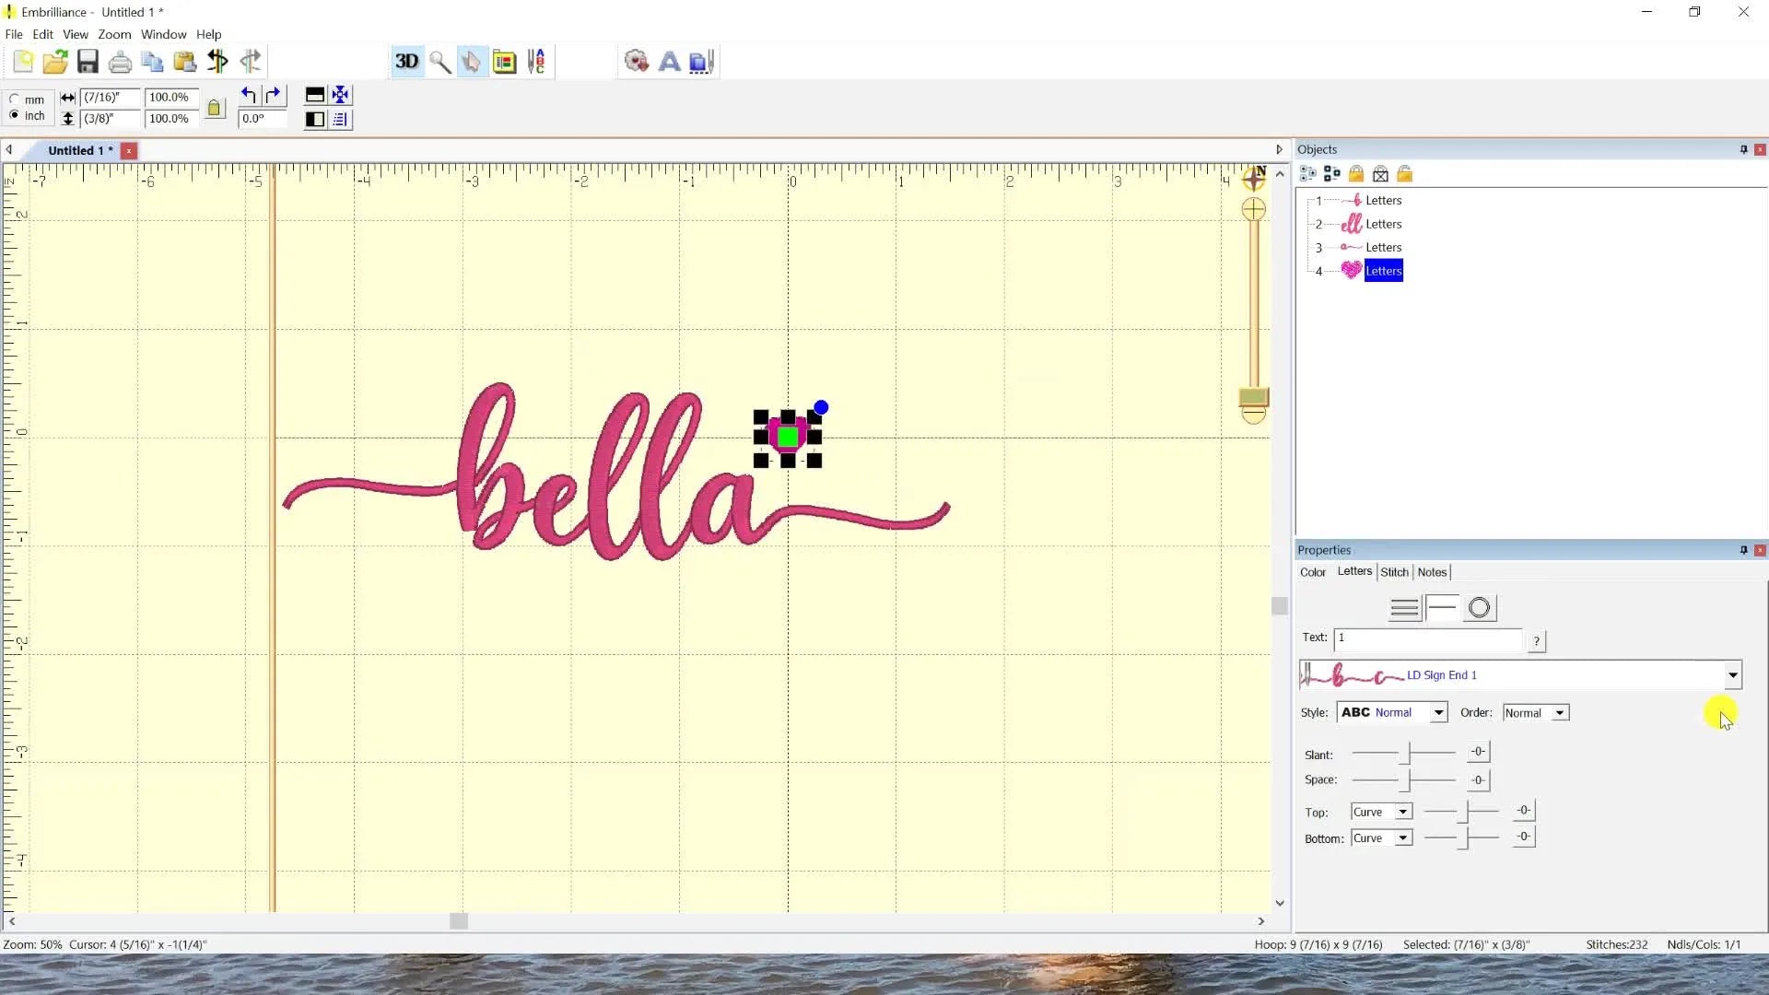
Task: Open the Print icon on the toolbar
Action: (120, 61)
